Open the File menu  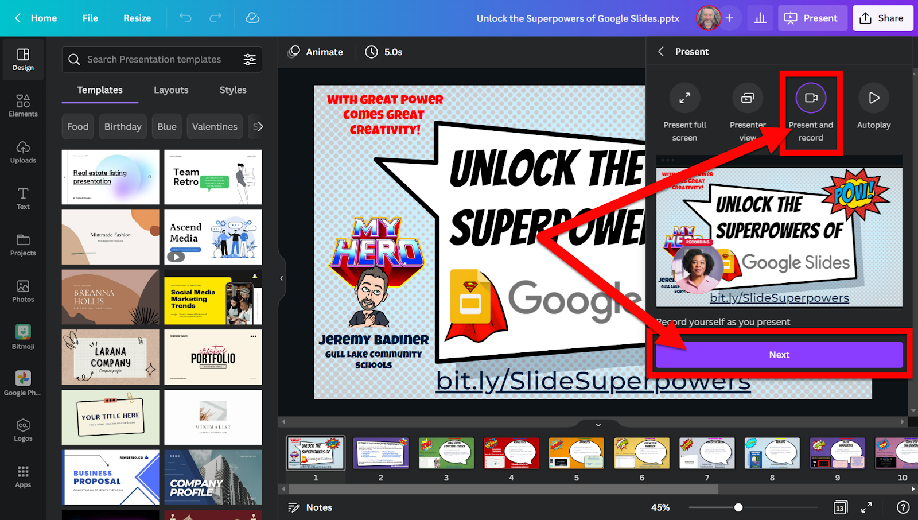pyautogui.click(x=90, y=18)
